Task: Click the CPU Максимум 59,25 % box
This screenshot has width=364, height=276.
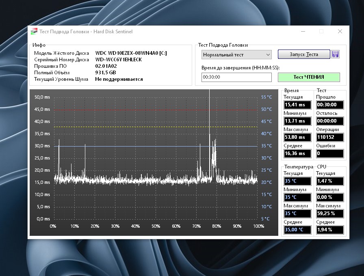Action: (330, 213)
